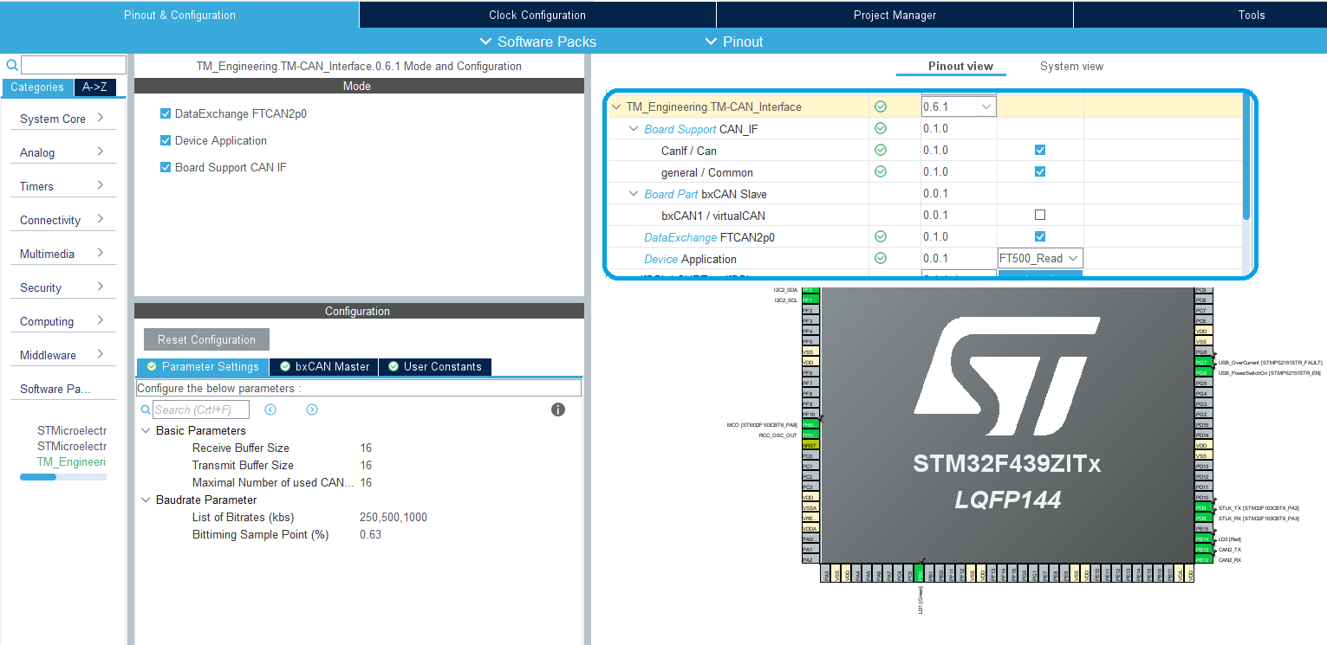Open the Project Manager tab

(x=894, y=15)
